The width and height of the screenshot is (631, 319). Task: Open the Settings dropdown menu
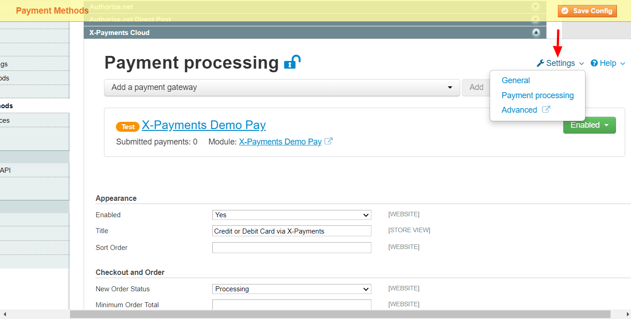tap(561, 63)
